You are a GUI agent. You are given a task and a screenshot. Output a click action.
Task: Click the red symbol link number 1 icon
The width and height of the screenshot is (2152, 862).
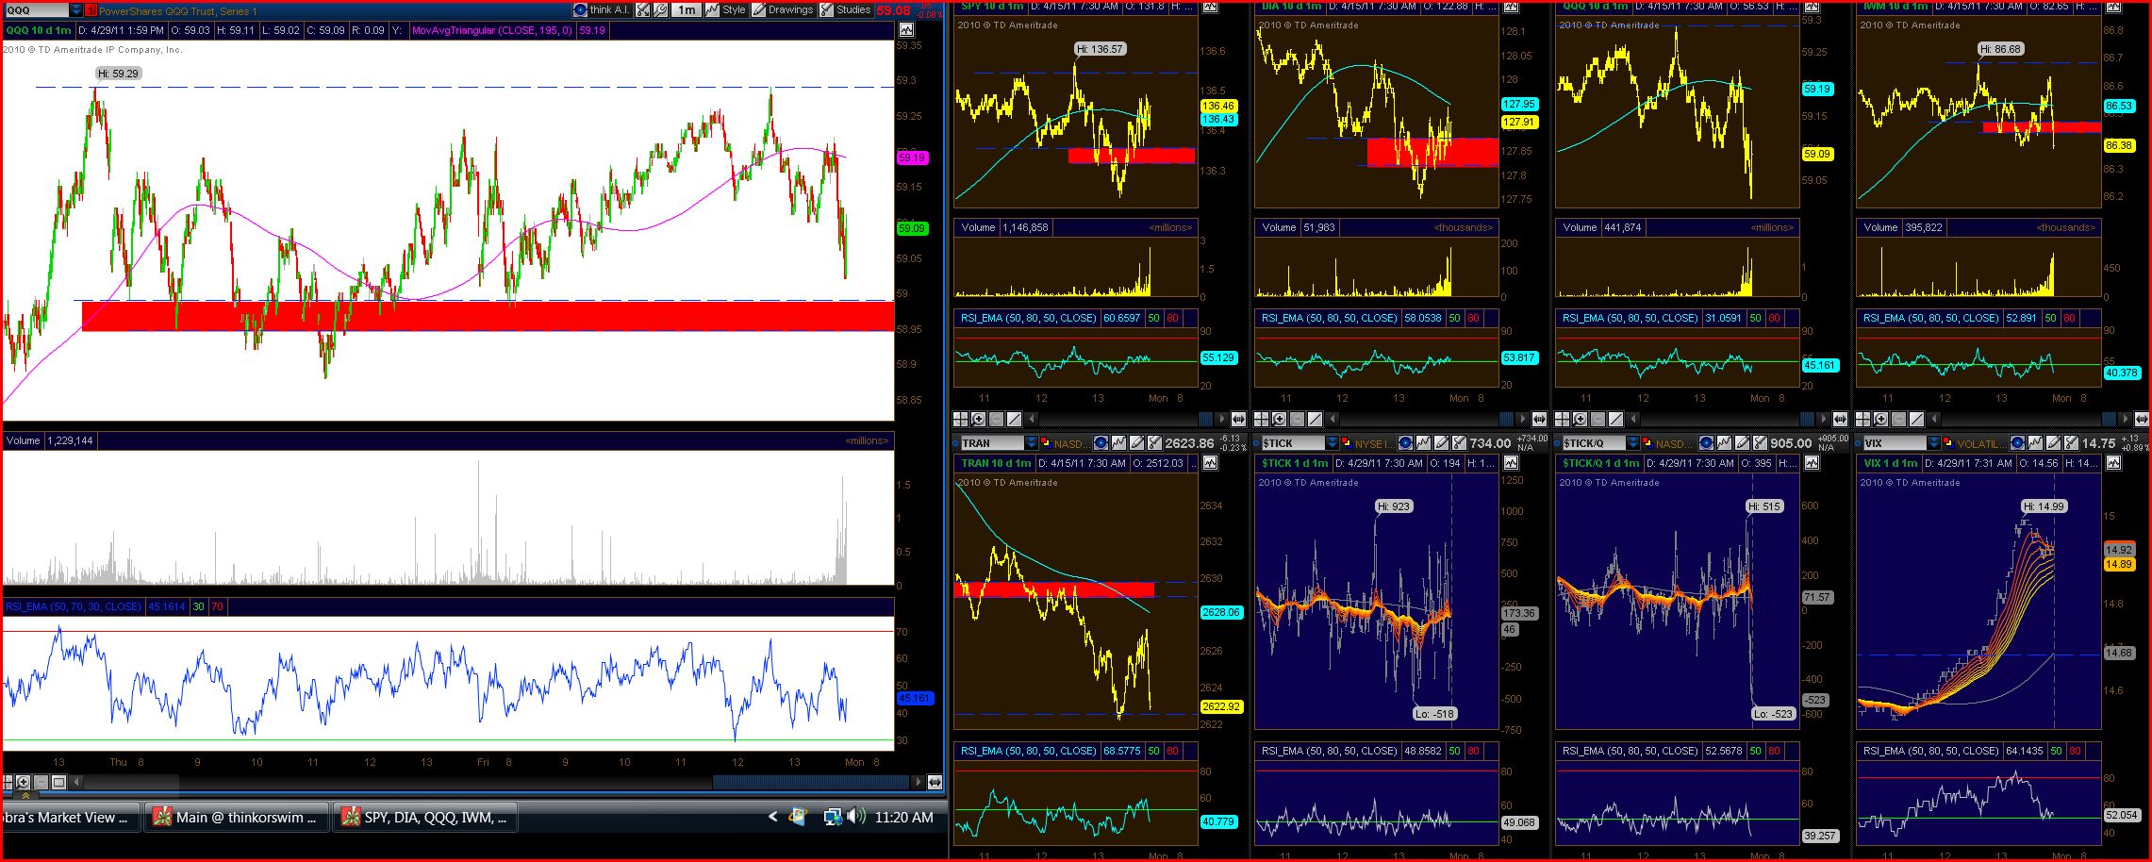91,10
